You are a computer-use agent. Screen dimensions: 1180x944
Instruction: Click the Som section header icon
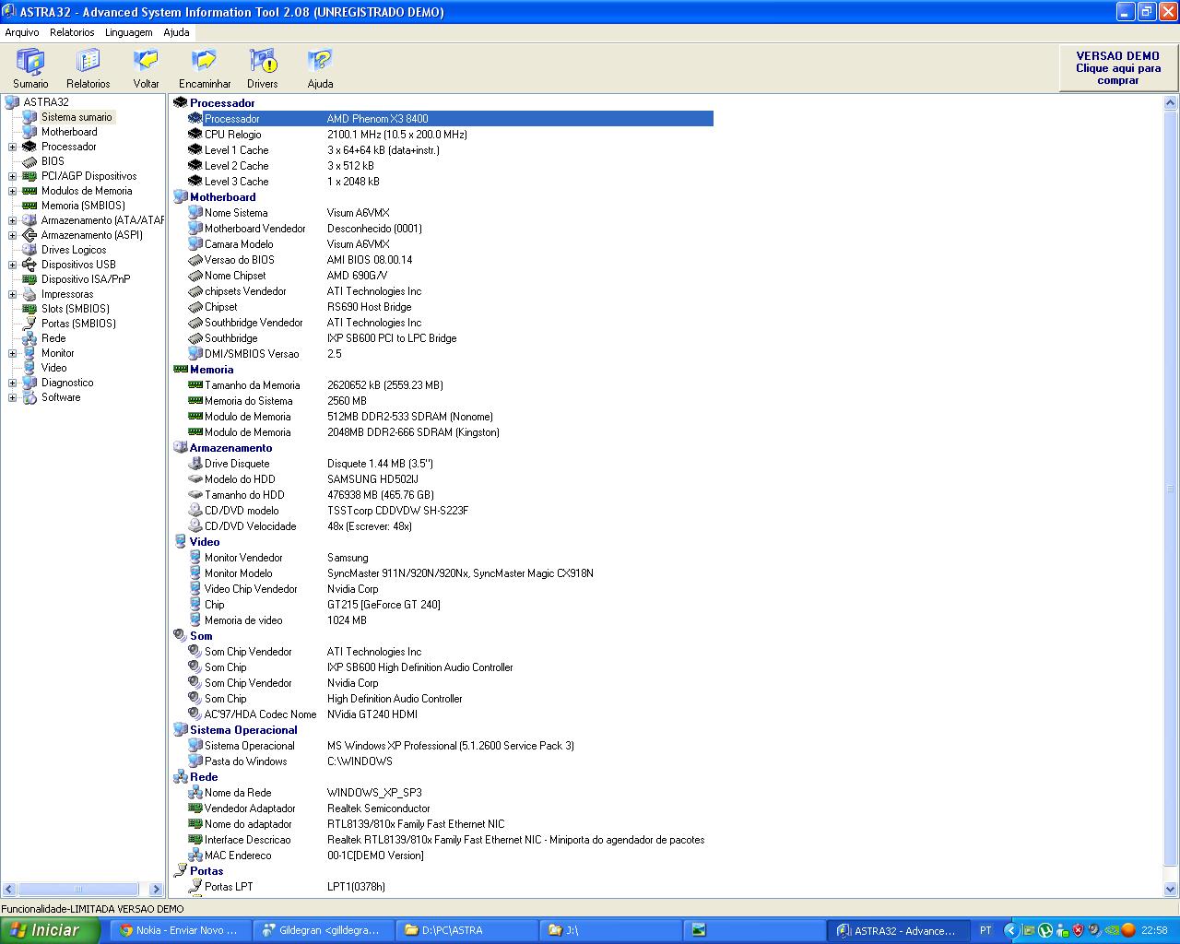click(x=181, y=636)
